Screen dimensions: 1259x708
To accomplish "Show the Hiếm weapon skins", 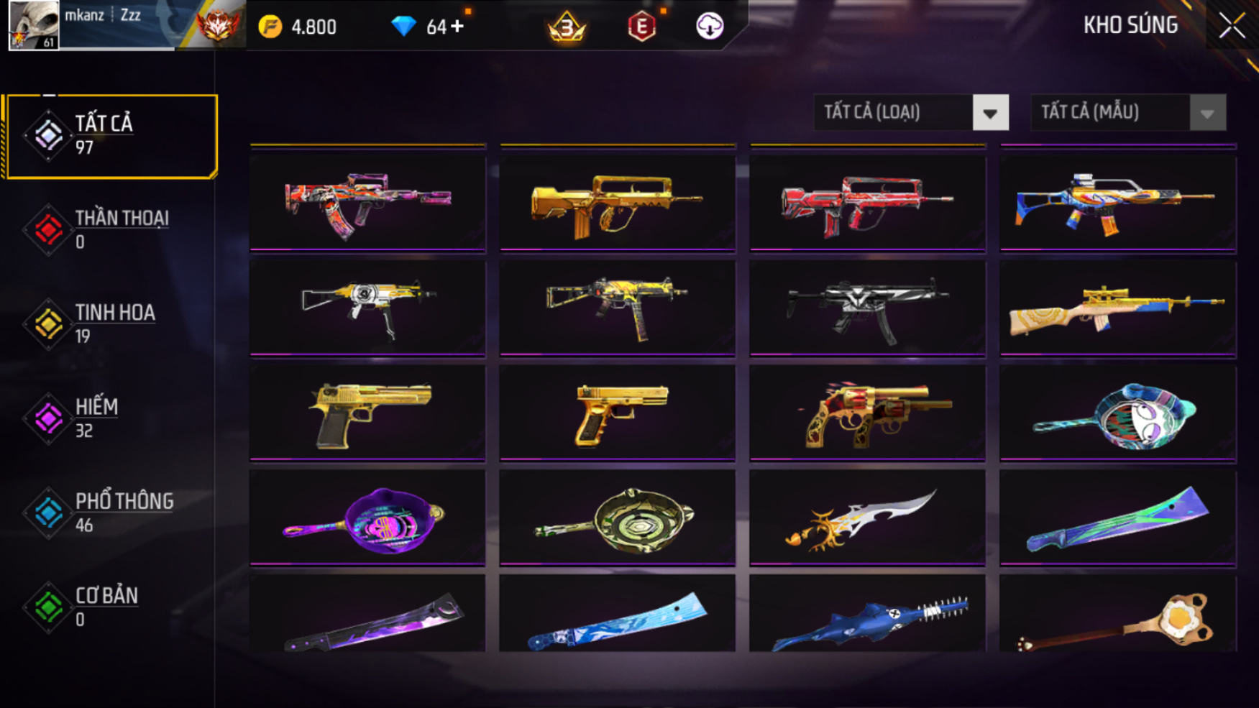I will coord(109,418).
